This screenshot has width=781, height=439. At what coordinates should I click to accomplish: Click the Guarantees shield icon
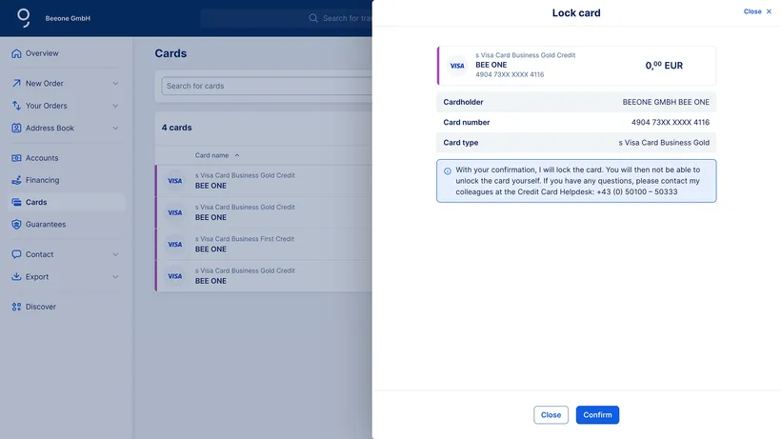pyautogui.click(x=16, y=224)
